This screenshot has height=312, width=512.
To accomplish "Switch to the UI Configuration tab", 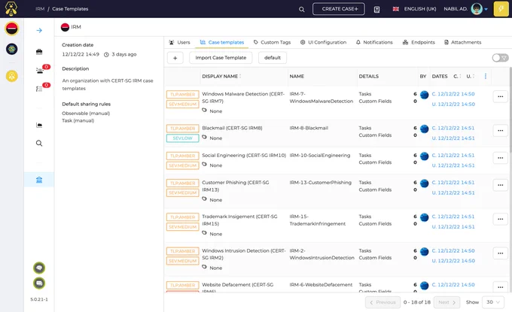I will (x=323, y=42).
